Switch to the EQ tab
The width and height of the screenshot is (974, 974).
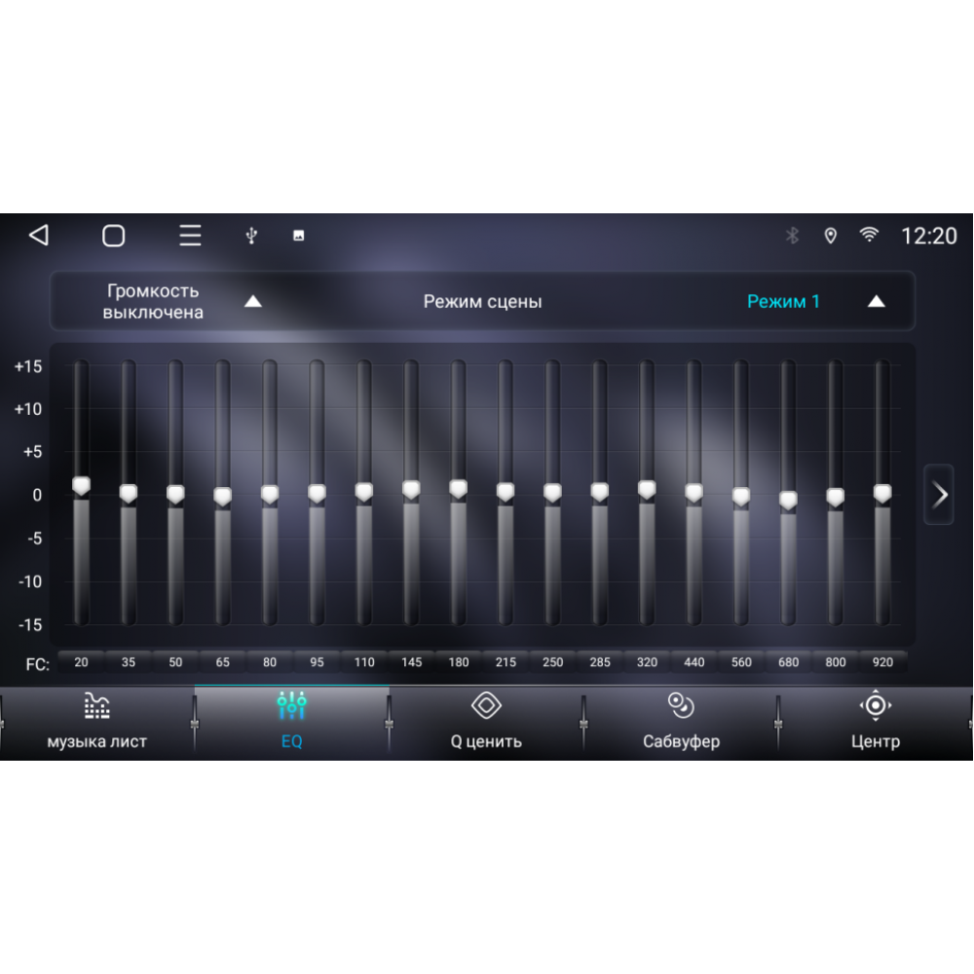pos(292,723)
